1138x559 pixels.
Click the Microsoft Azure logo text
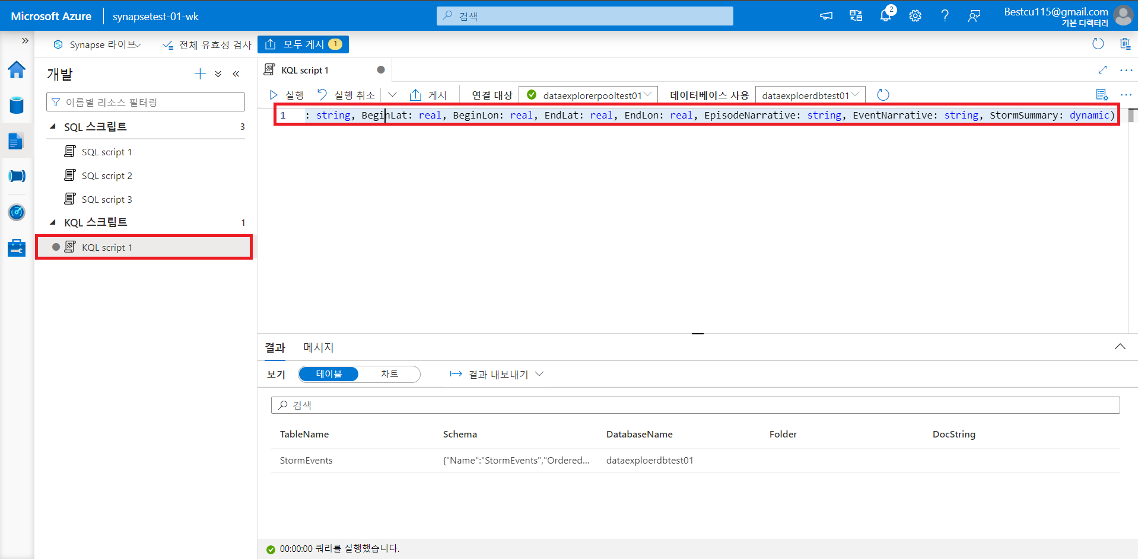(x=51, y=16)
